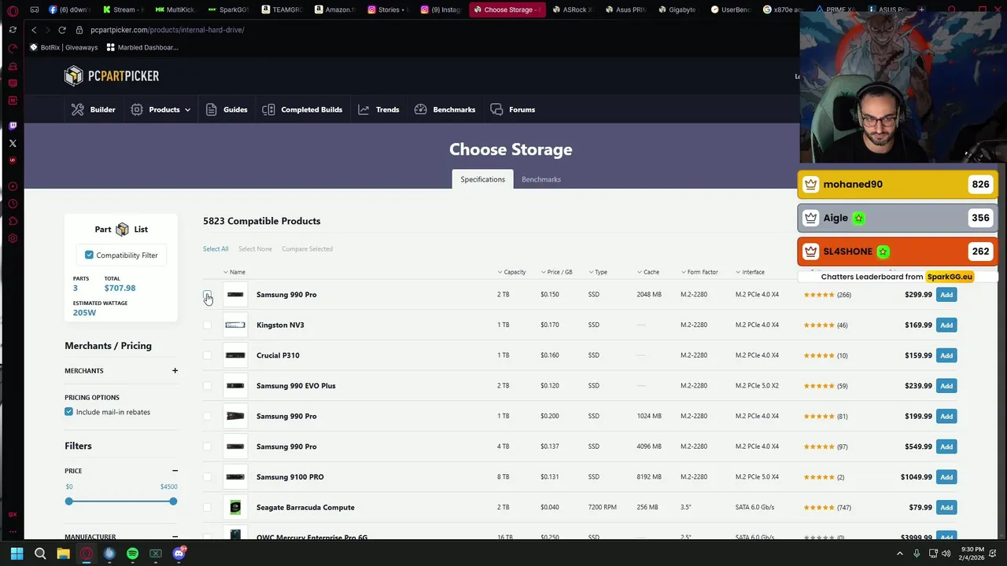Click the Marbled Dashboard bookmark icon
This screenshot has width=1007, height=566.
click(111, 47)
